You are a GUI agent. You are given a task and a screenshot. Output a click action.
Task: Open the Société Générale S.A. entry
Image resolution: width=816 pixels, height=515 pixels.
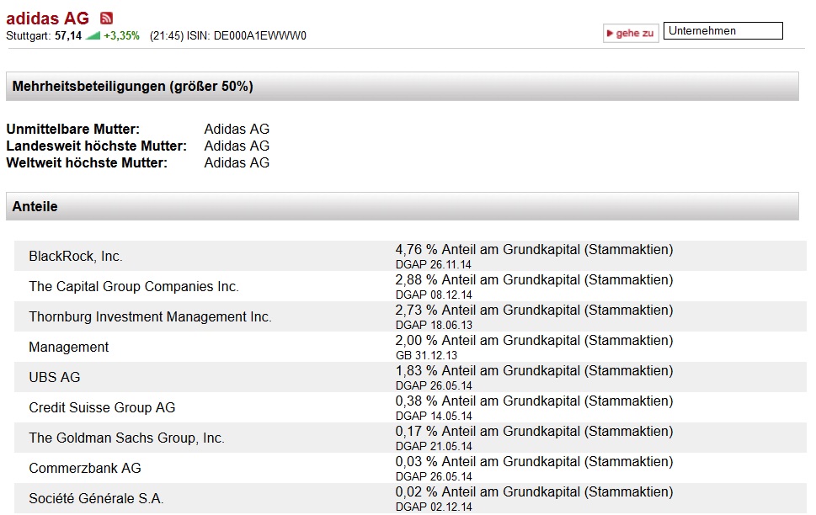(96, 498)
